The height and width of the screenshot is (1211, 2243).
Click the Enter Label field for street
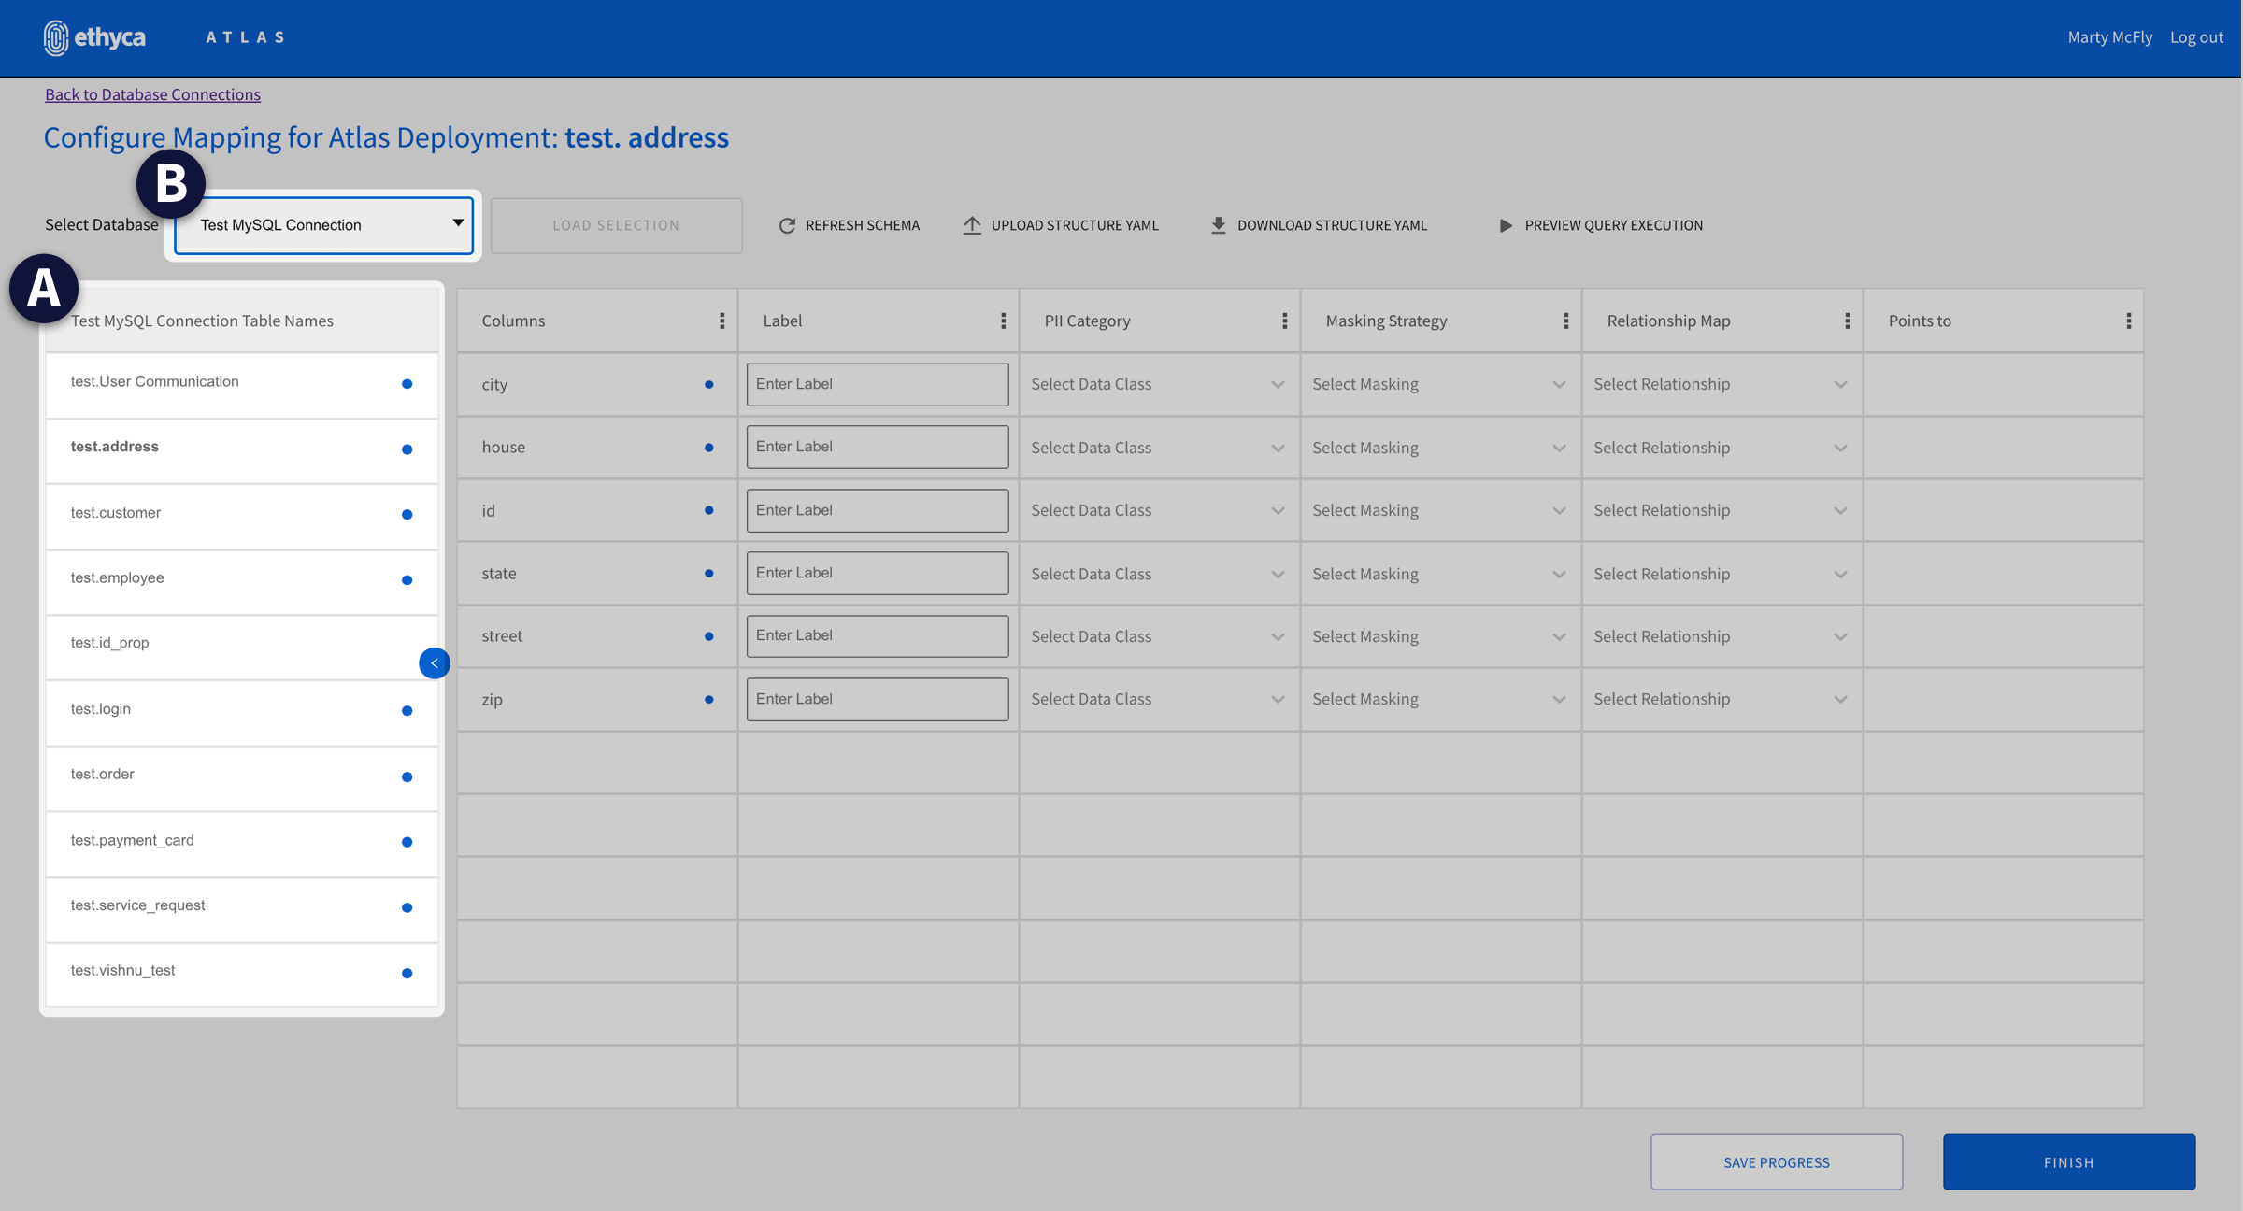[x=877, y=635]
